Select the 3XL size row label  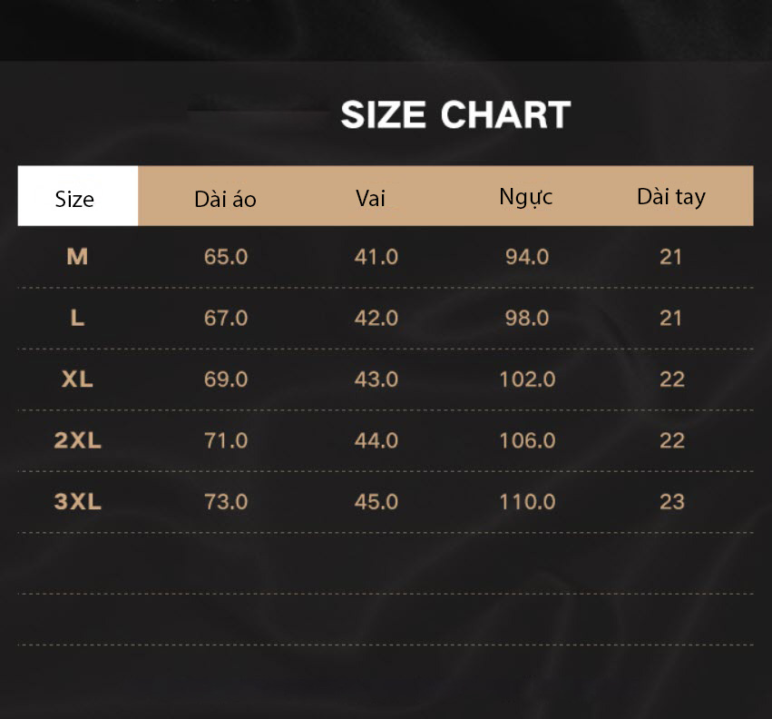77,502
